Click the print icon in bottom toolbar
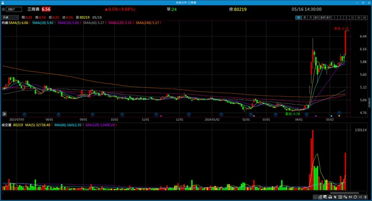 (x=330, y=197)
